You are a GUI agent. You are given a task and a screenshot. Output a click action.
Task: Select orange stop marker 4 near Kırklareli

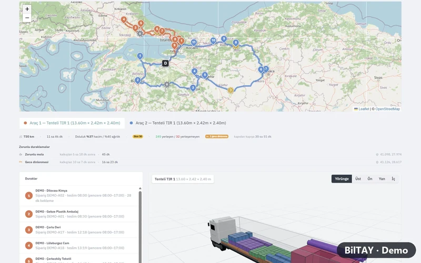pos(124,20)
